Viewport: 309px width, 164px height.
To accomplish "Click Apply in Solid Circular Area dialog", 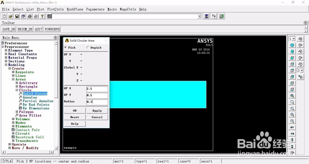I will (x=97, y=111).
